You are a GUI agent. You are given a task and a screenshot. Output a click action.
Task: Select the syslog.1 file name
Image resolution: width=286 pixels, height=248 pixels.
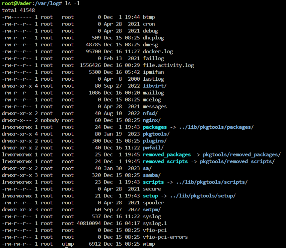pyautogui.click(x=155, y=224)
